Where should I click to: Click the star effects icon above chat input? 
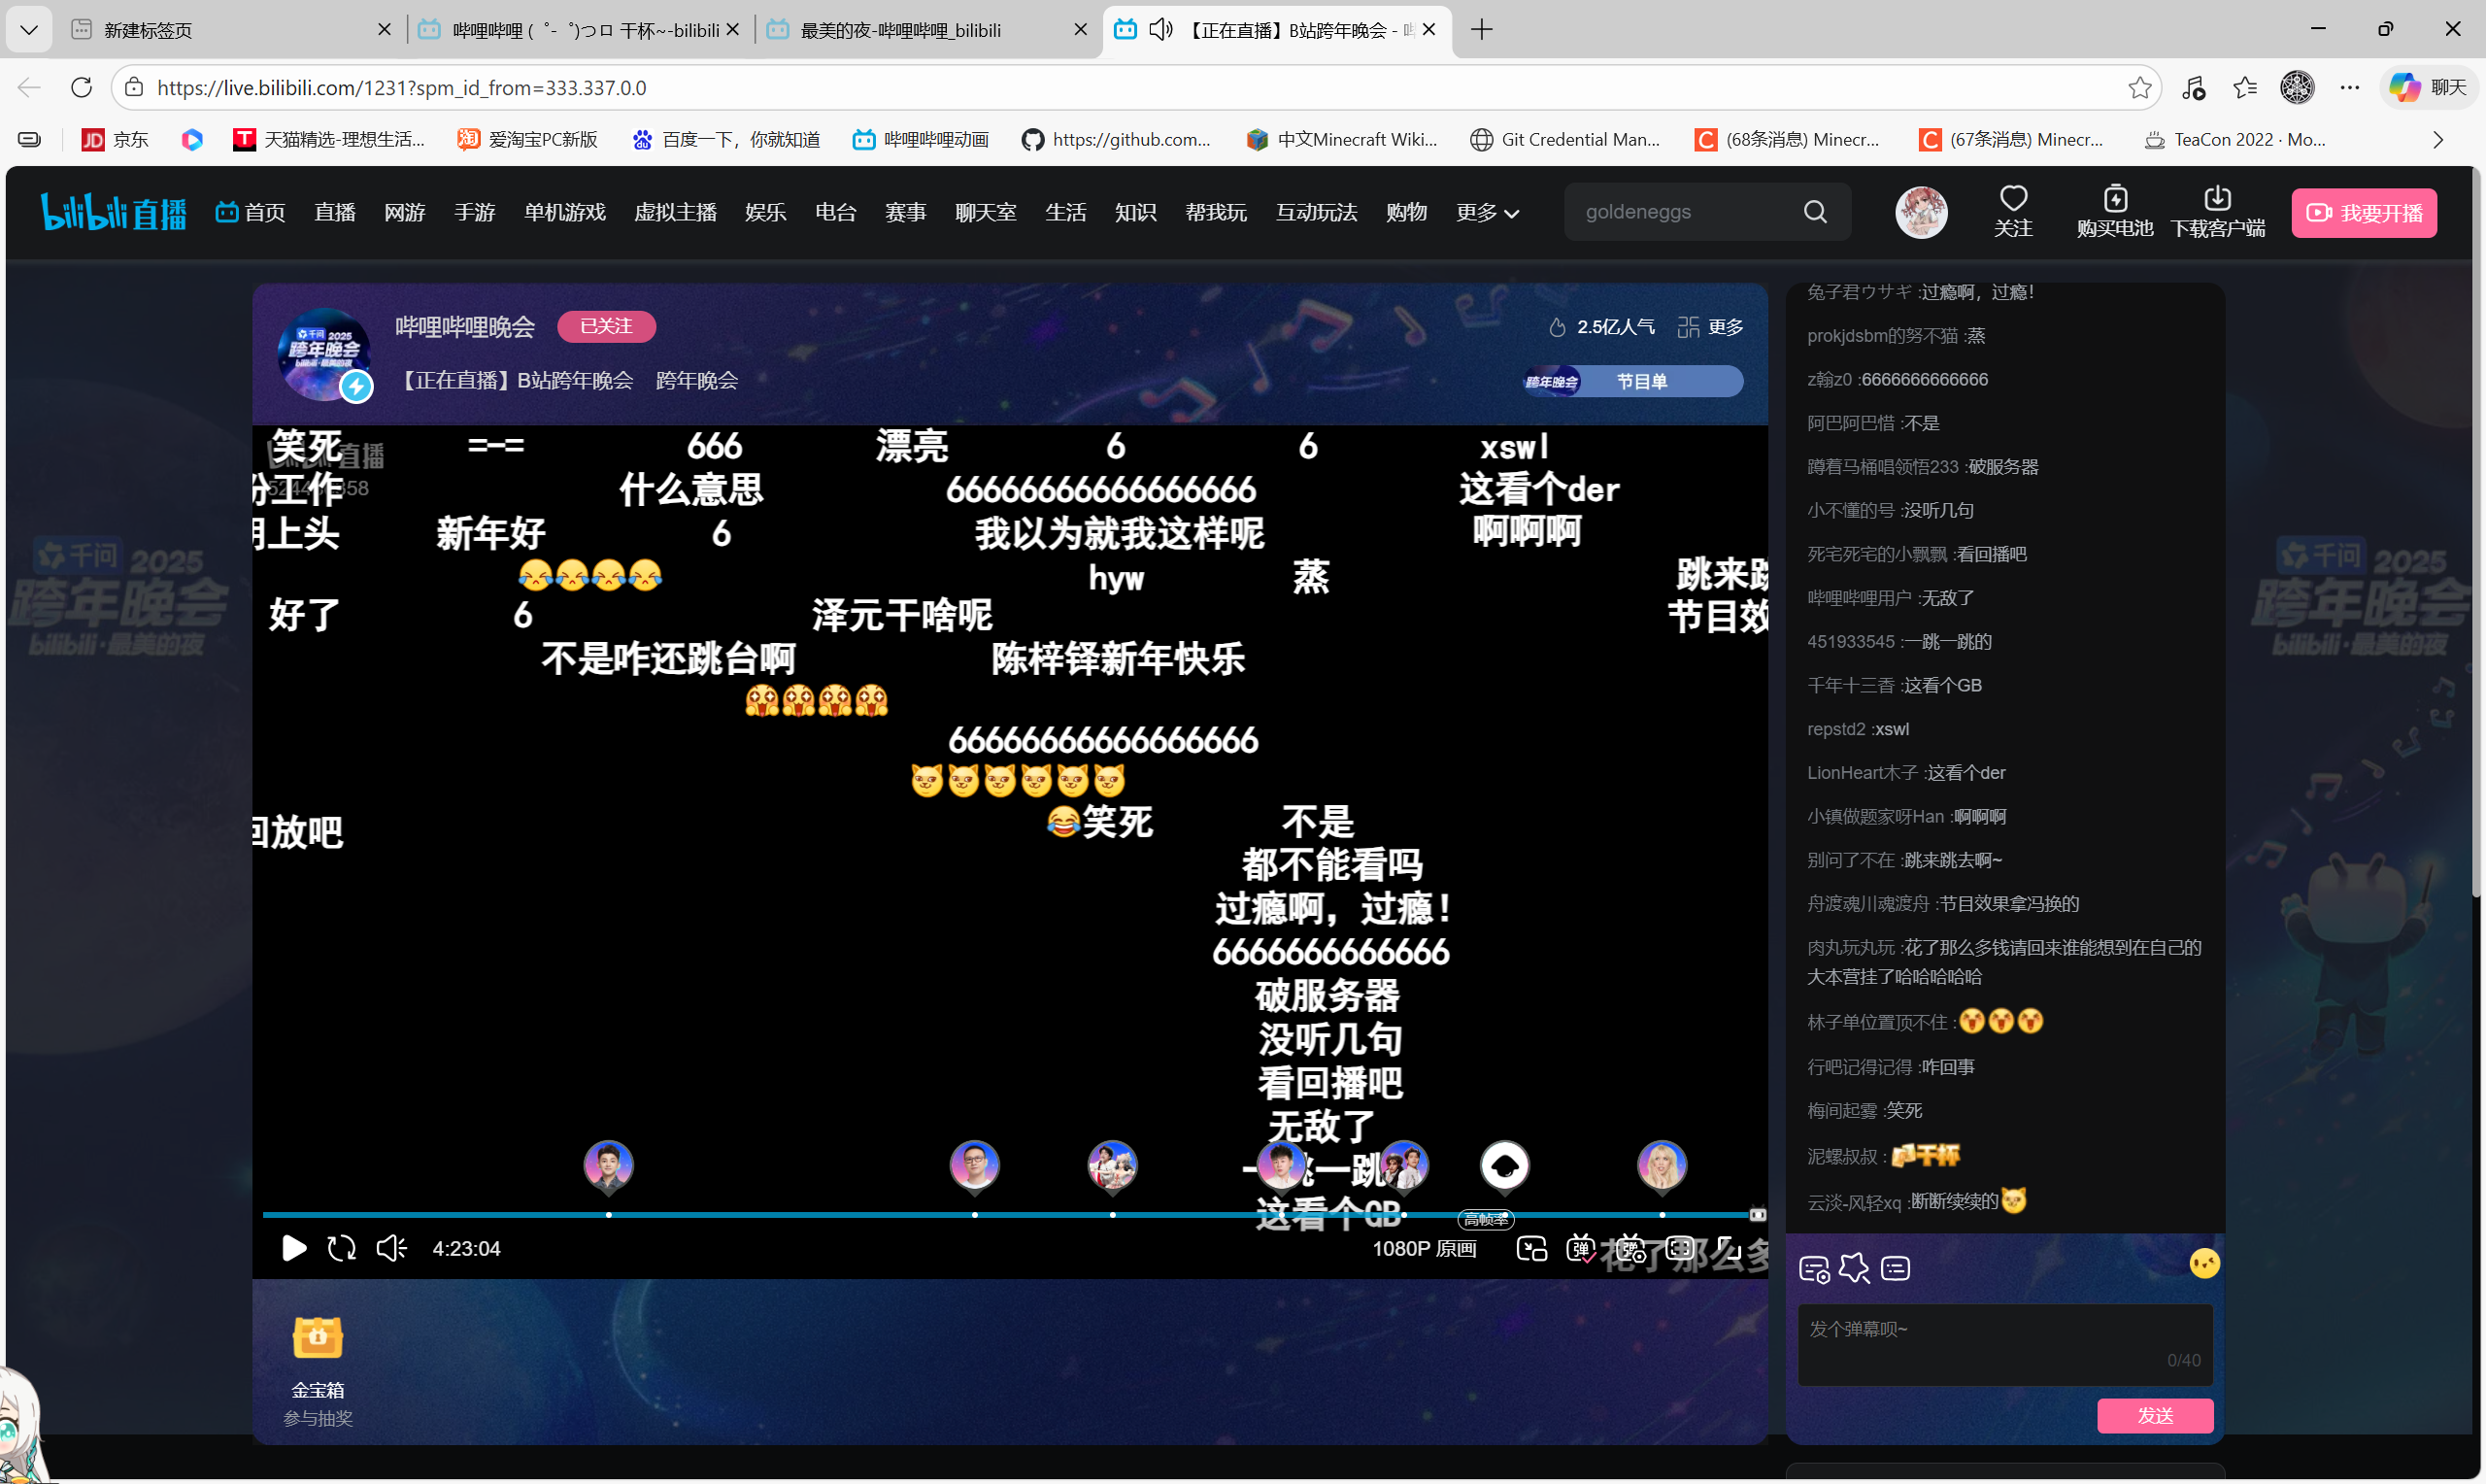point(1855,1267)
